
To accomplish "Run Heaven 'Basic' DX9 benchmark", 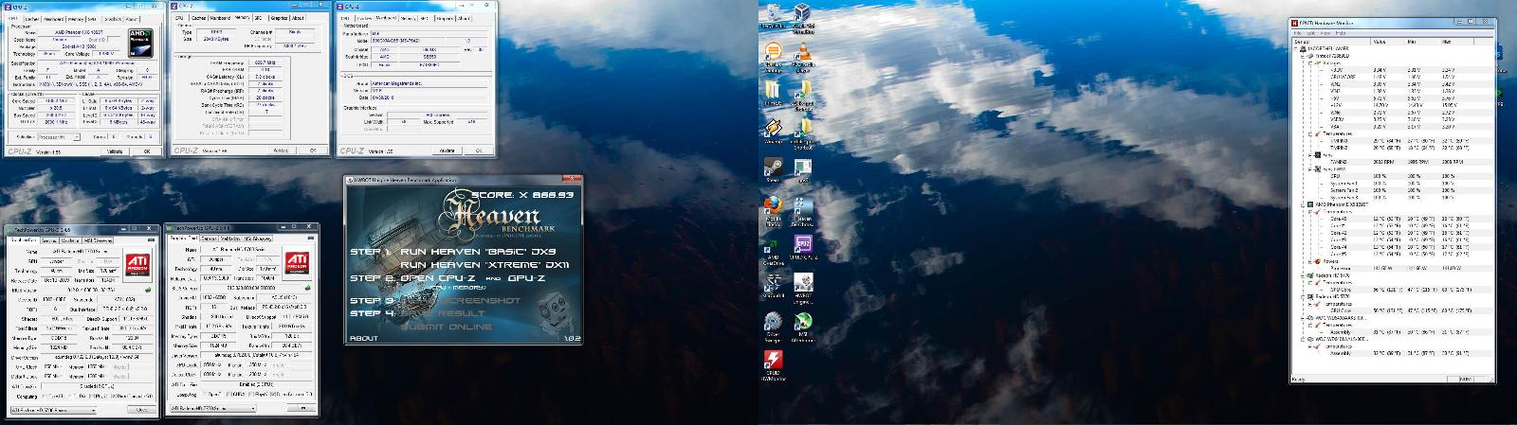I will tap(478, 252).
